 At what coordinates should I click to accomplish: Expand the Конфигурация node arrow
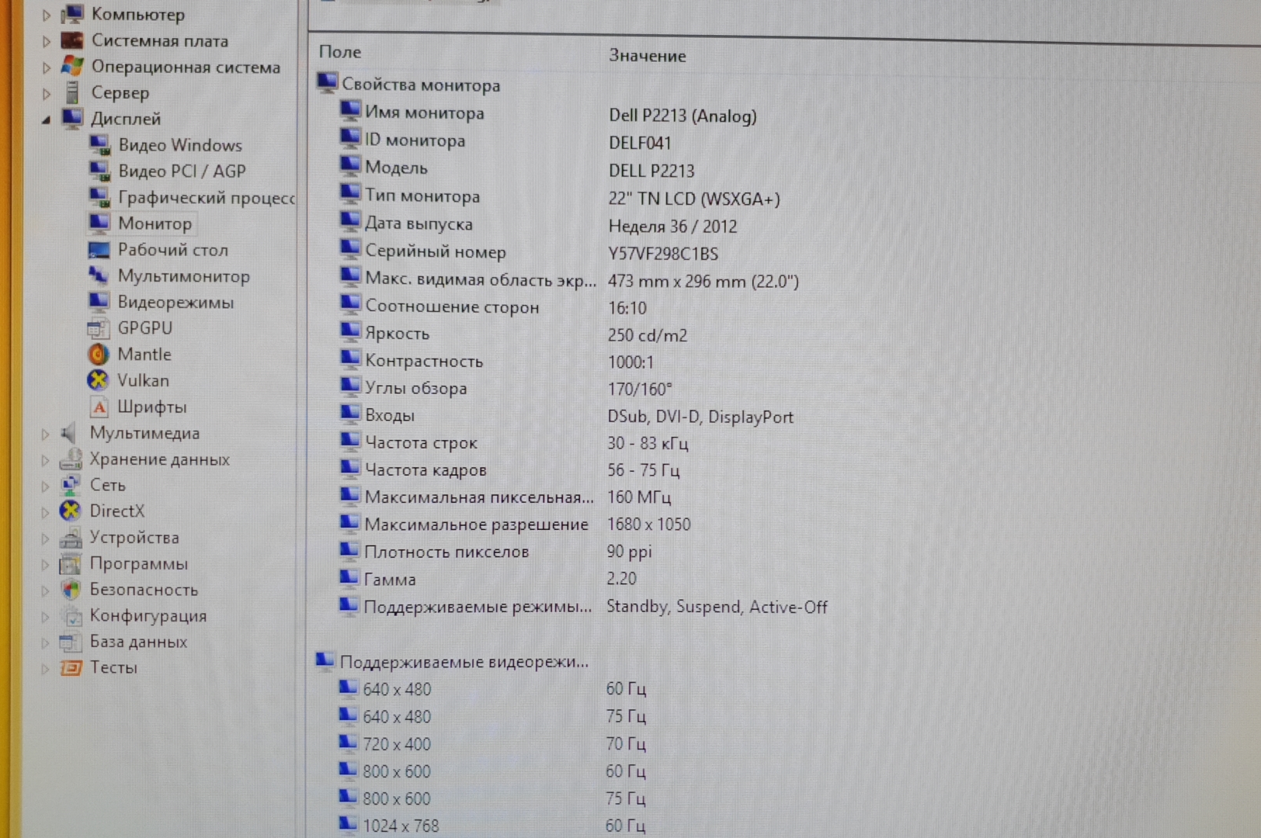[x=45, y=617]
